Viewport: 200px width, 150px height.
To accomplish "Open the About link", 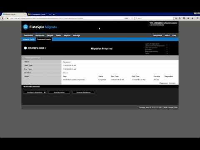I will click(167, 35).
